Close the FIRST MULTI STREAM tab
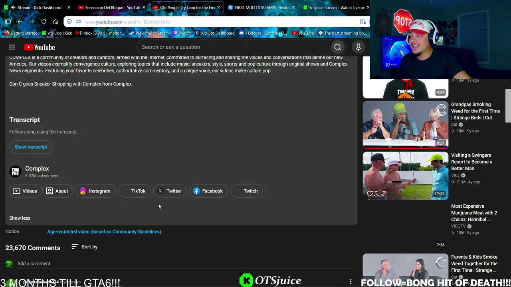Screen dimensions: 511x287 click(293, 7)
